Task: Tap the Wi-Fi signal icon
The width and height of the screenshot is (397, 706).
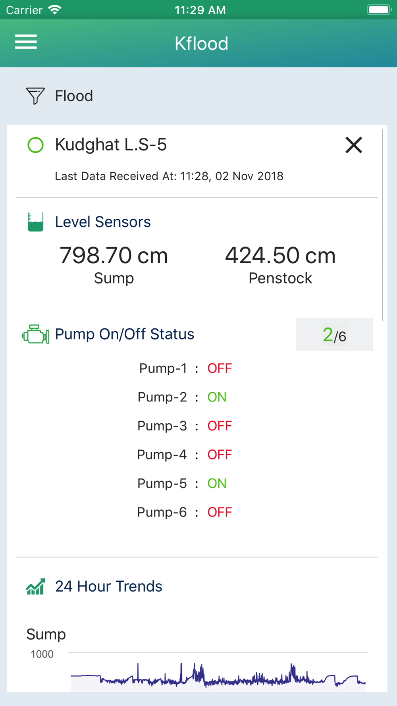Action: 55,10
